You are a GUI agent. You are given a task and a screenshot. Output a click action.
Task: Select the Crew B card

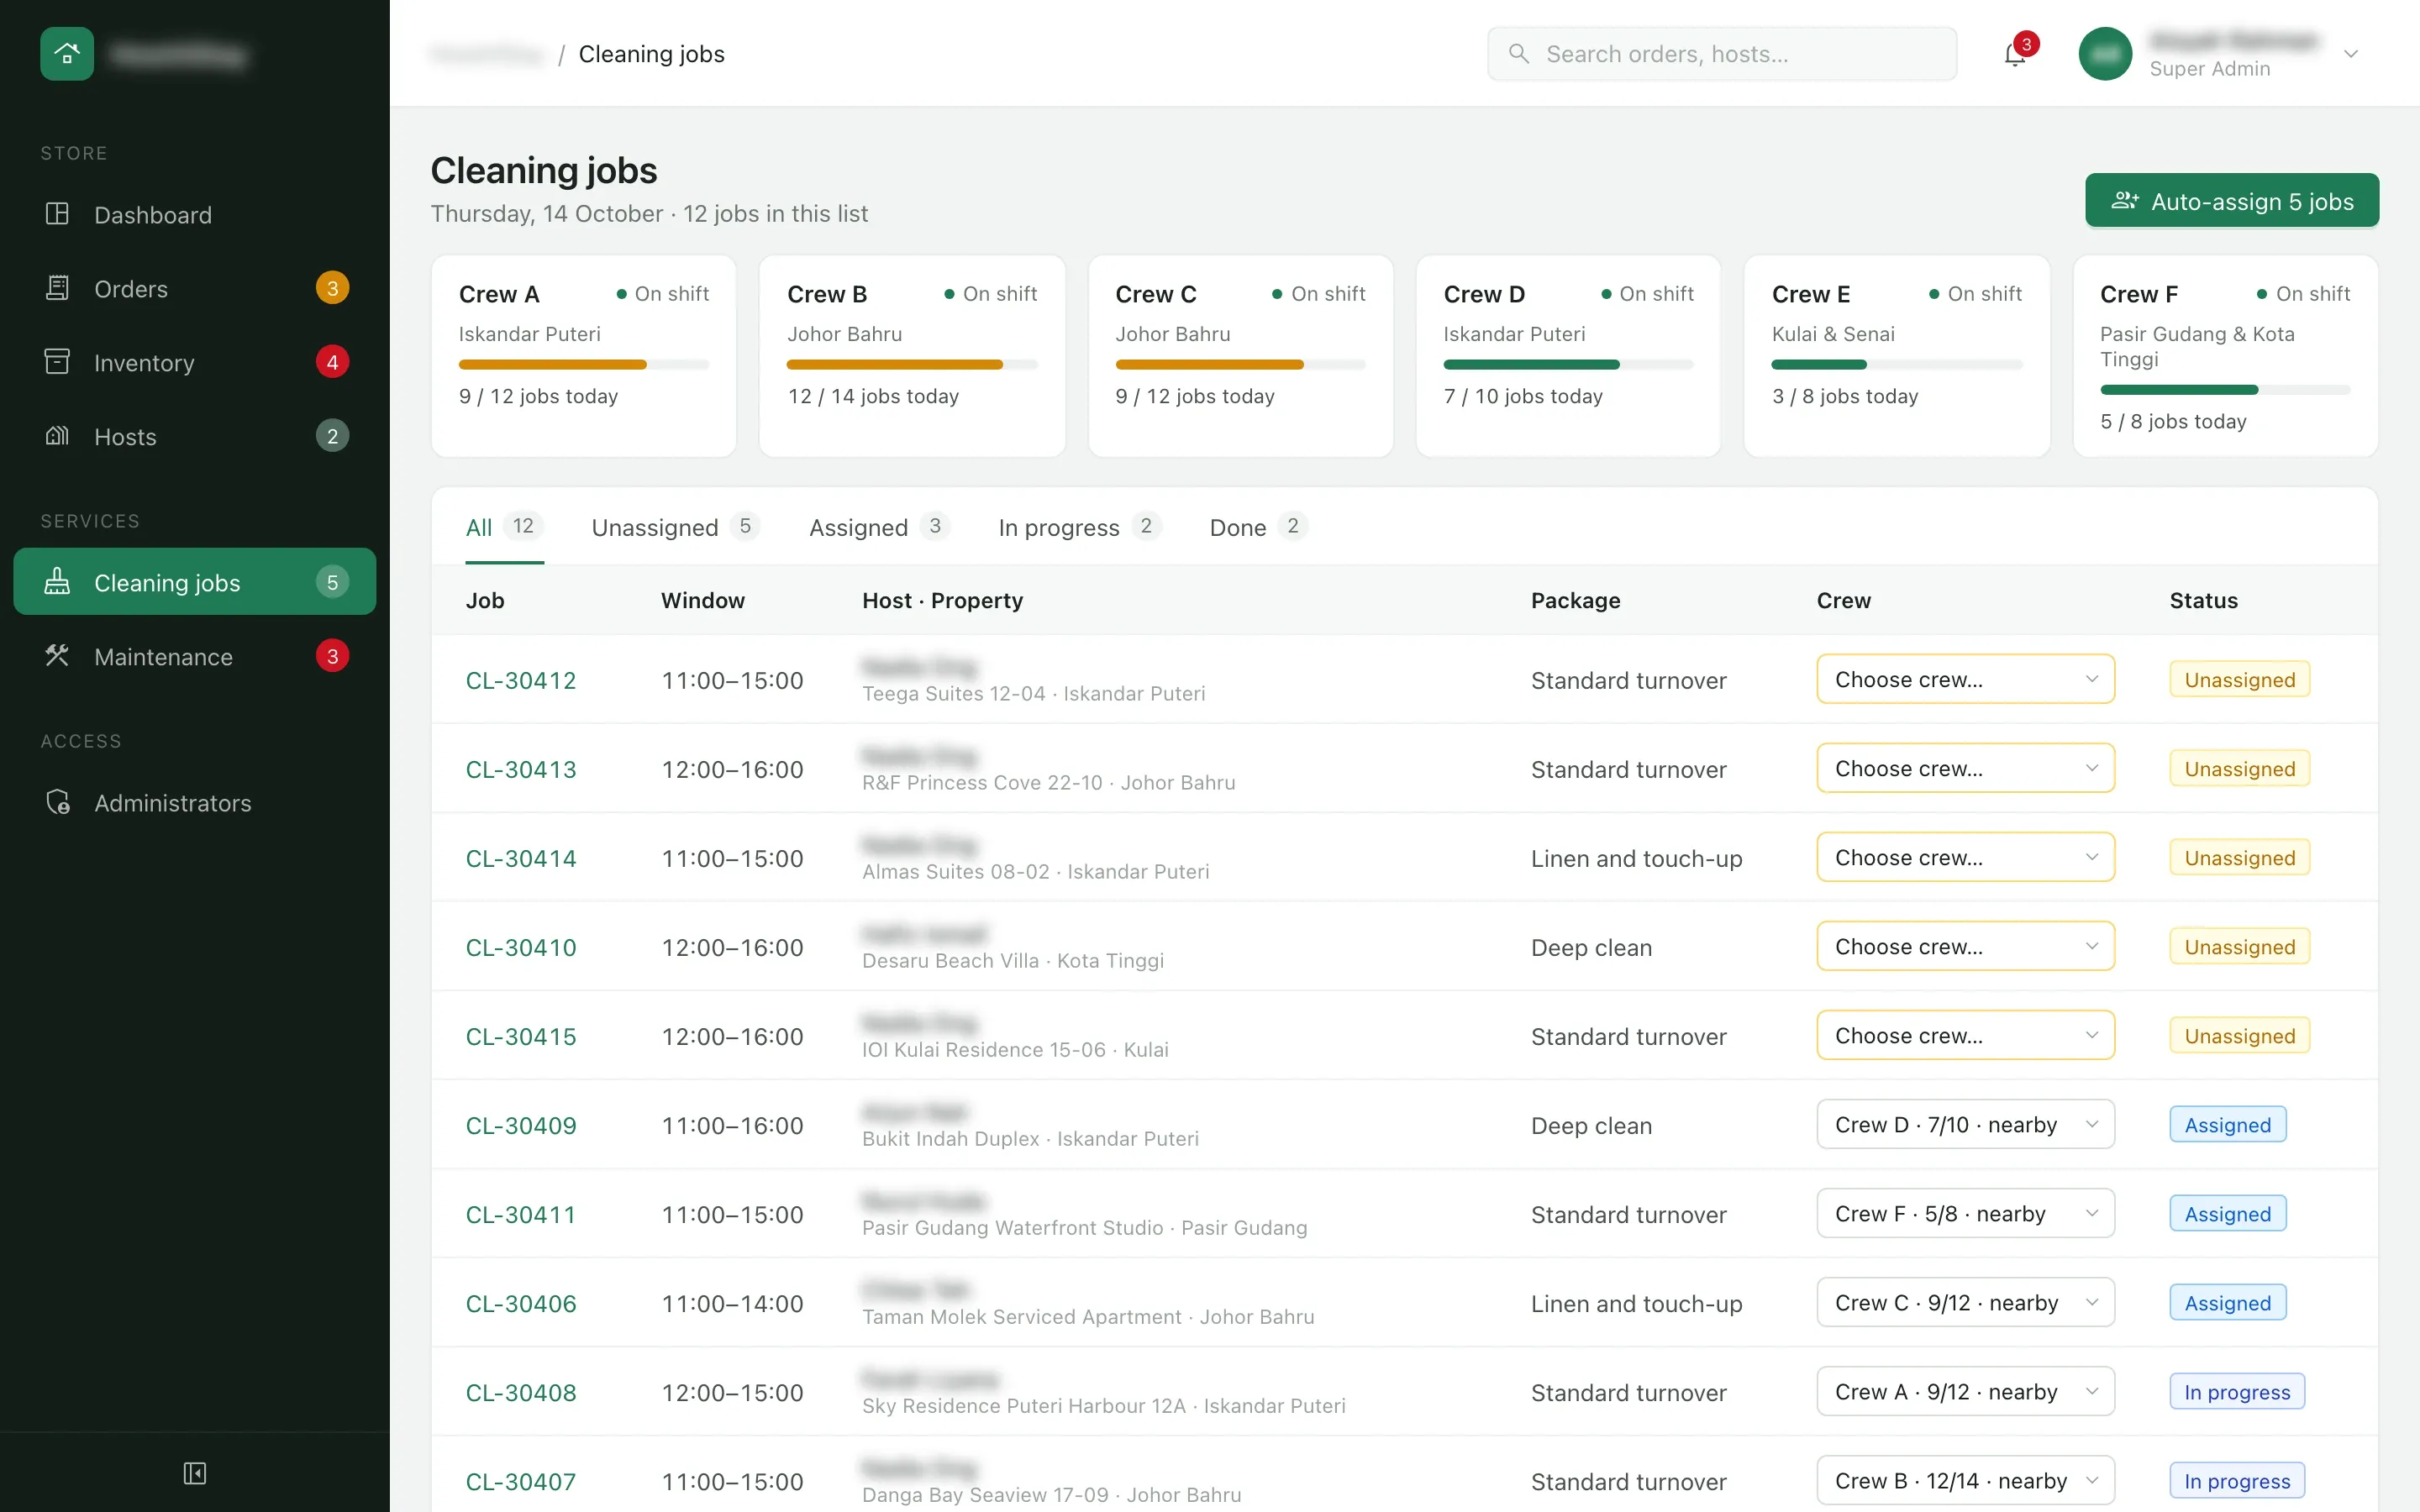pos(912,356)
